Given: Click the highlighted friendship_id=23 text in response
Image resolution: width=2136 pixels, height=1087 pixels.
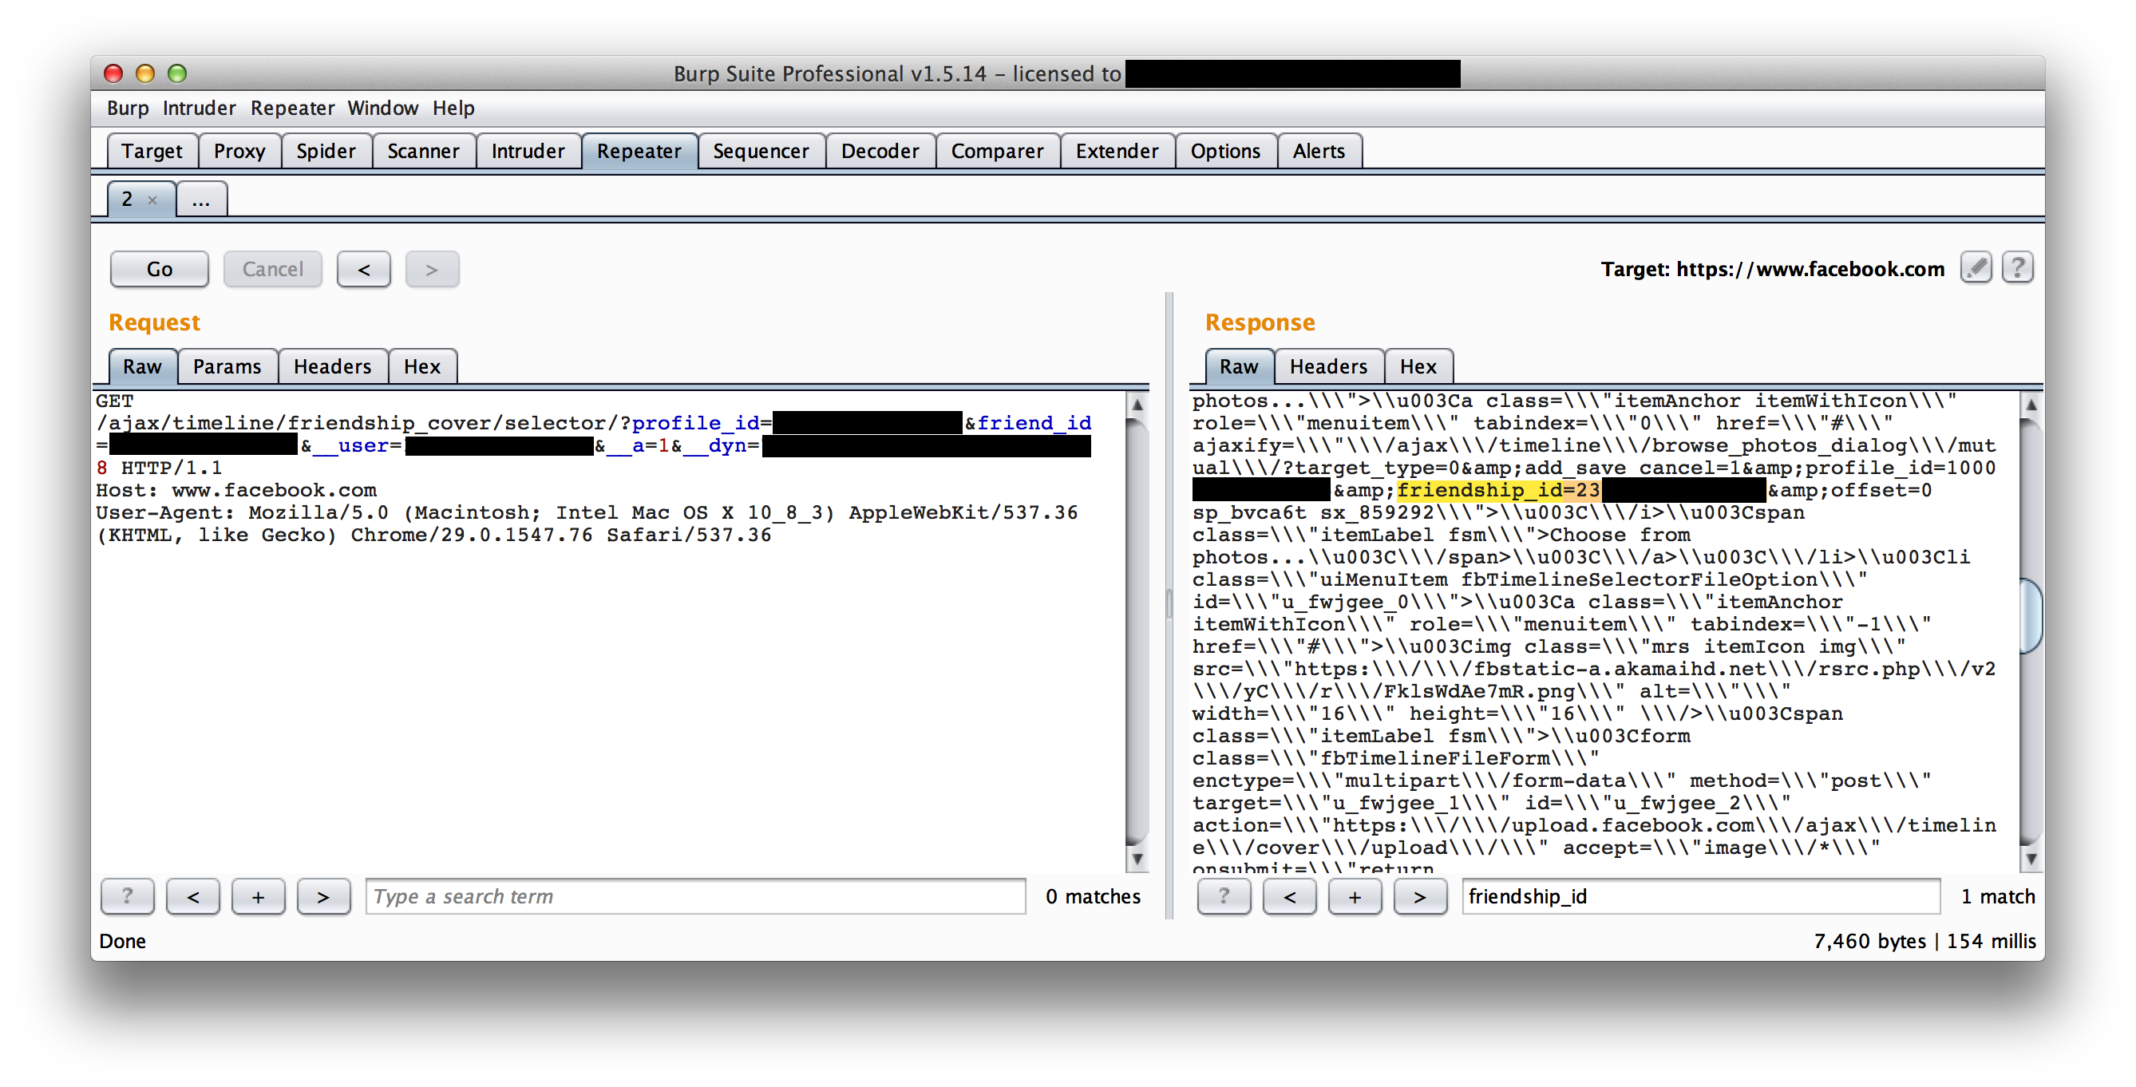Looking at the screenshot, I should (1498, 490).
